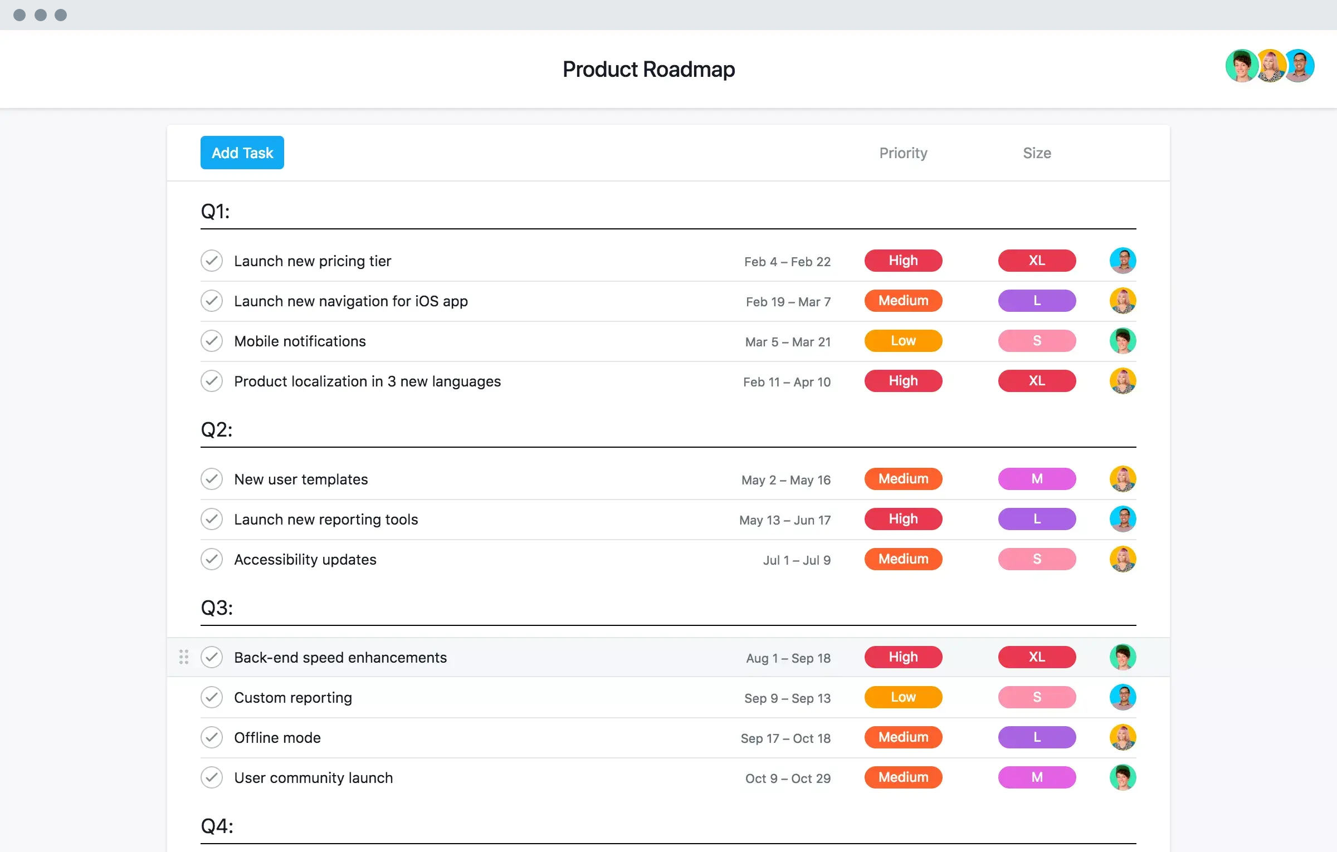The image size is (1337, 852).
Task: Click the Priority column header to sort
Action: pos(904,152)
